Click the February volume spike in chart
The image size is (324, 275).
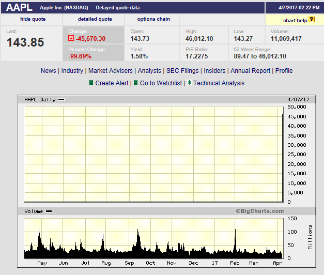click(235, 240)
